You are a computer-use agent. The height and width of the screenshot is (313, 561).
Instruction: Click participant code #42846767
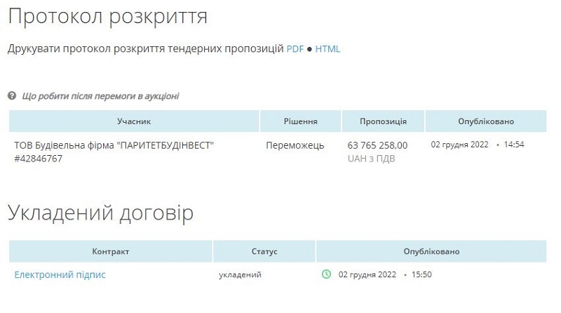click(39, 159)
